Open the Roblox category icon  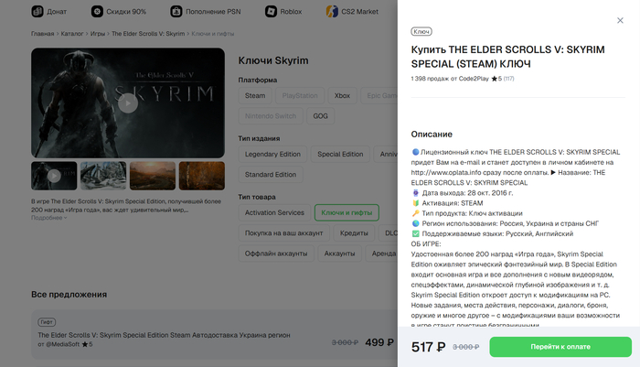point(271,12)
